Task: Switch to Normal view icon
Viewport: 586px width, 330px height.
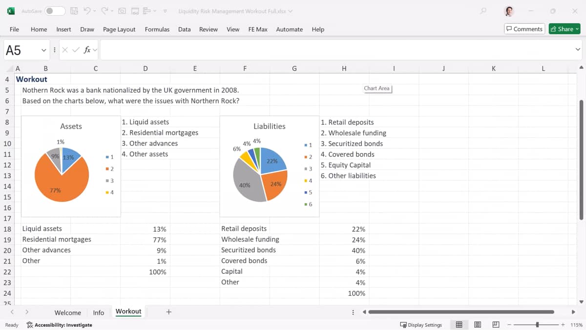Action: 459,325
